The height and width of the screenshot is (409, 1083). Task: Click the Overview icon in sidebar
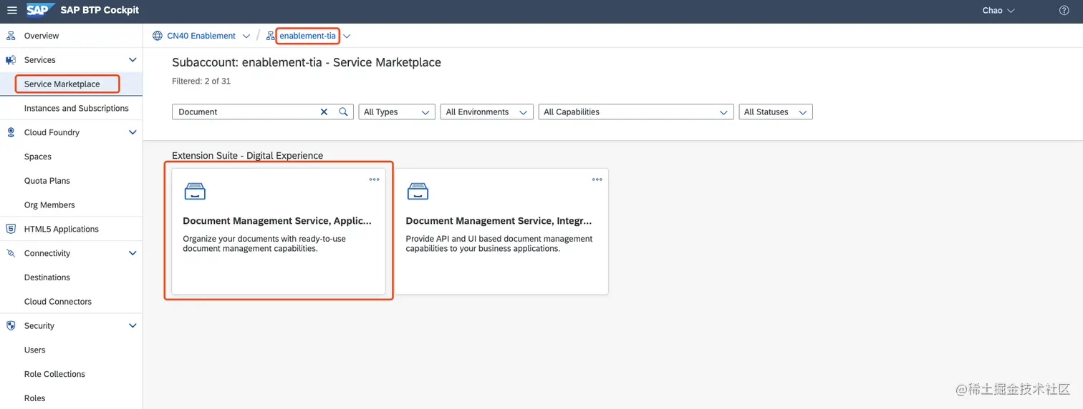click(11, 36)
